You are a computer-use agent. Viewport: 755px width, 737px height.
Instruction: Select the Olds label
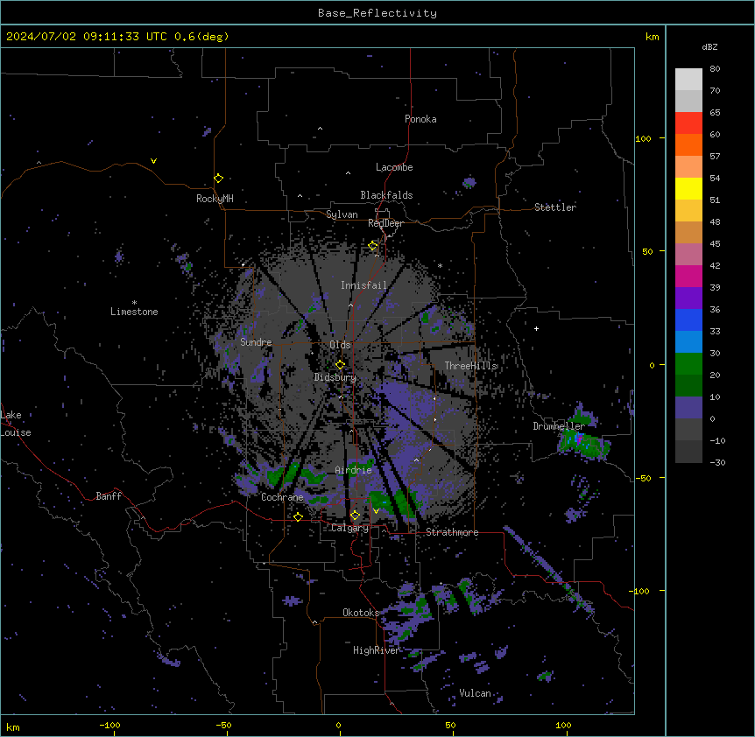point(340,345)
